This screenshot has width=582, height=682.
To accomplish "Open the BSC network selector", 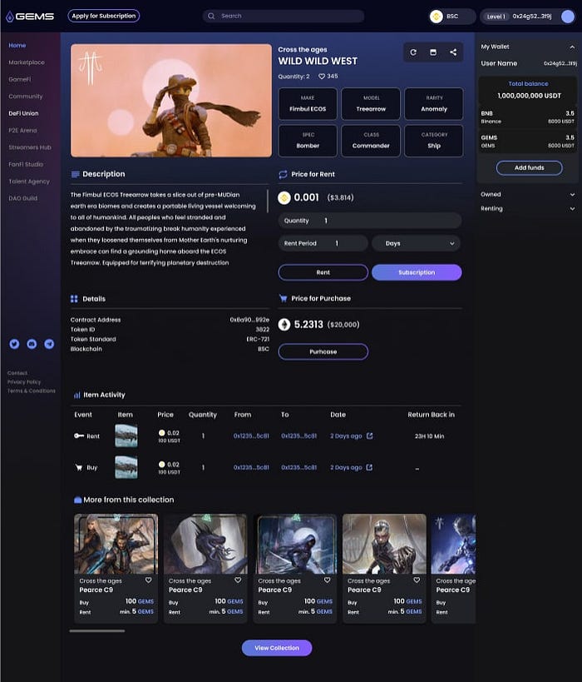I will [x=452, y=17].
